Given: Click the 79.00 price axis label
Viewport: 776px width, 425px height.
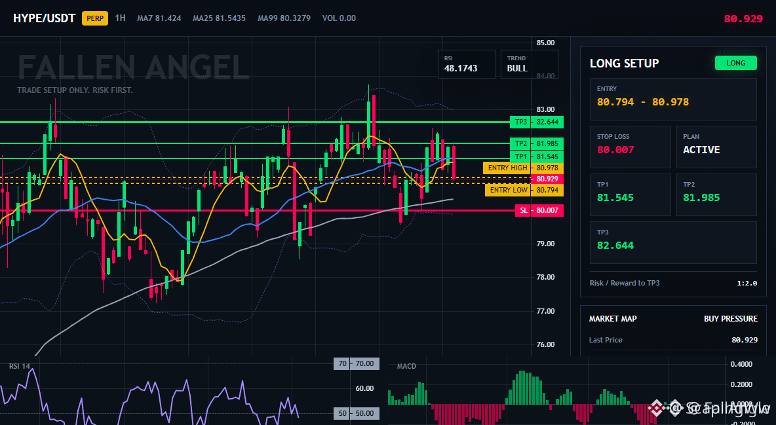Looking at the screenshot, I should (545, 244).
